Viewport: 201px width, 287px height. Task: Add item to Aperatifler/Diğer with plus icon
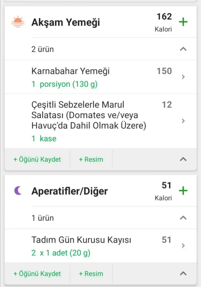coord(183,191)
